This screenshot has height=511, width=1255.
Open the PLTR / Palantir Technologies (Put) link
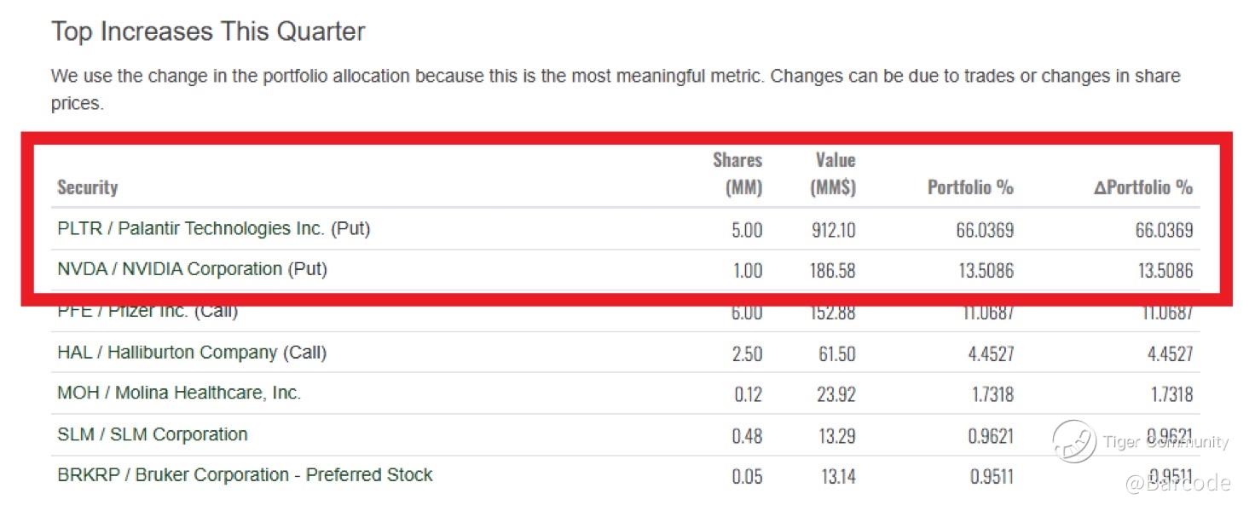[x=214, y=228]
